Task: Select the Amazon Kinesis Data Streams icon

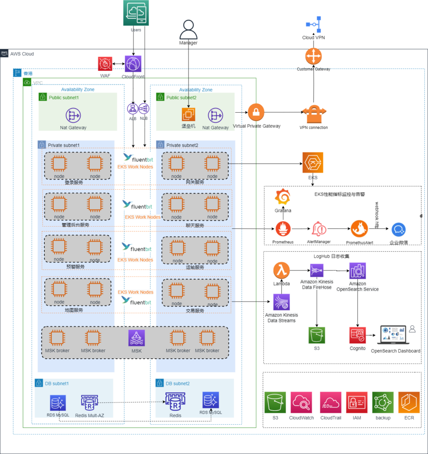Action: point(282,302)
